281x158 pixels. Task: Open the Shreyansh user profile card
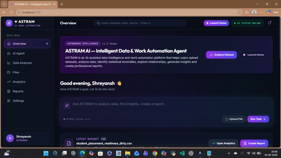pos(27,138)
